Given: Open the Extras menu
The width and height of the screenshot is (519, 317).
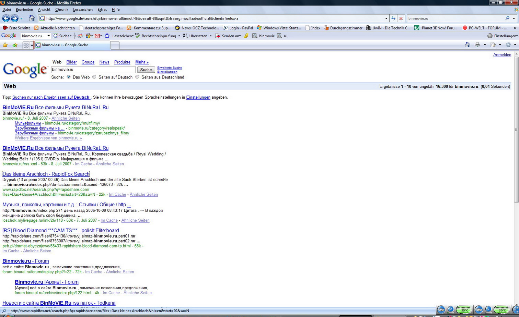Looking at the screenshot, I should 102,10.
